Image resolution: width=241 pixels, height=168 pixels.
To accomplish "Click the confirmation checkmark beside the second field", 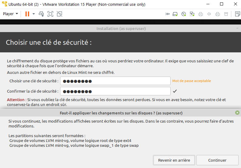I will tap(175, 91).
